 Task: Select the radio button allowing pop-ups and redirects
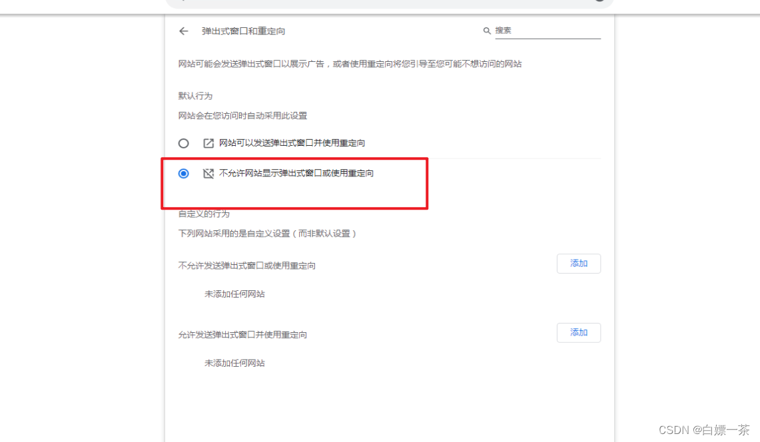(x=183, y=144)
